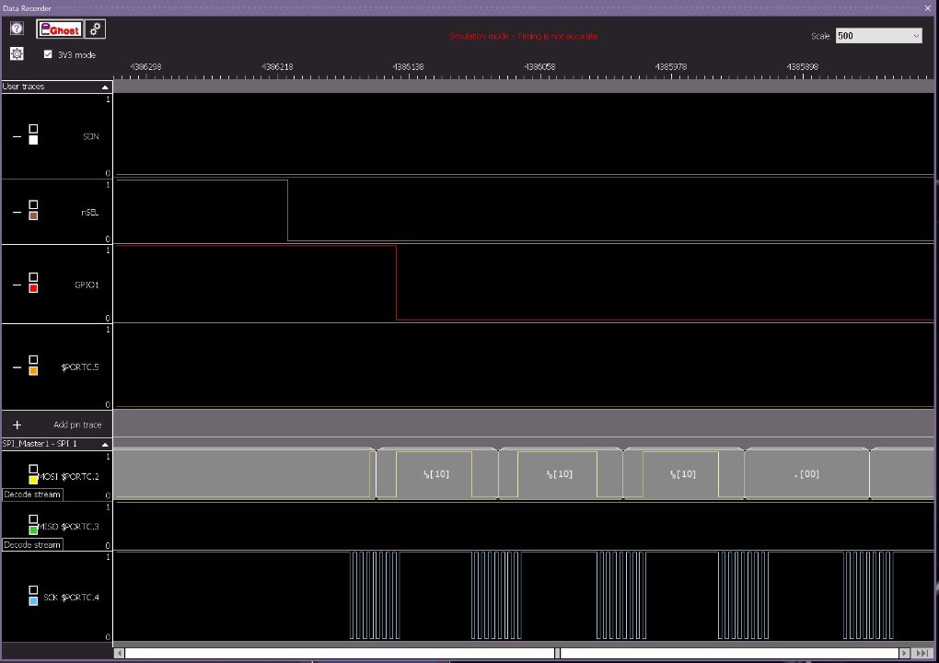Collapse the User traces section
Viewport: 939px width, 663px height.
pos(106,87)
